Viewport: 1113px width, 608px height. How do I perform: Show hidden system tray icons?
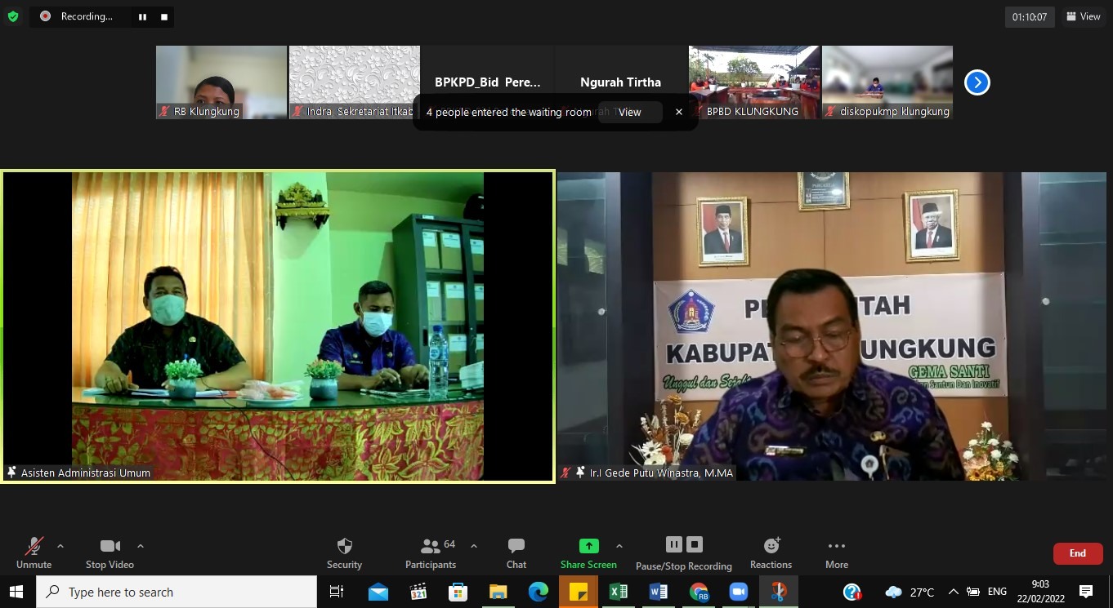(953, 592)
